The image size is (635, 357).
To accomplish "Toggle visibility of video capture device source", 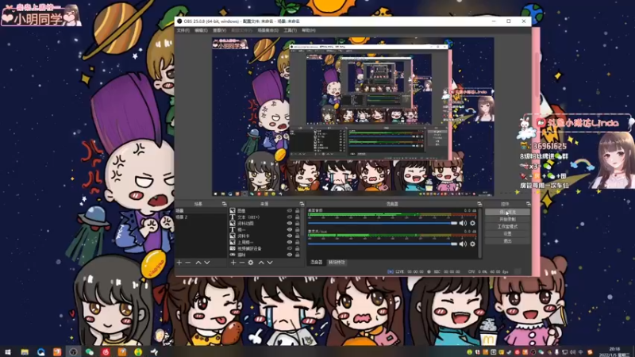I will [290, 248].
